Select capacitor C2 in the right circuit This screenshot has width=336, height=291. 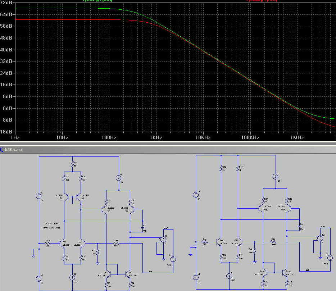tap(300, 227)
